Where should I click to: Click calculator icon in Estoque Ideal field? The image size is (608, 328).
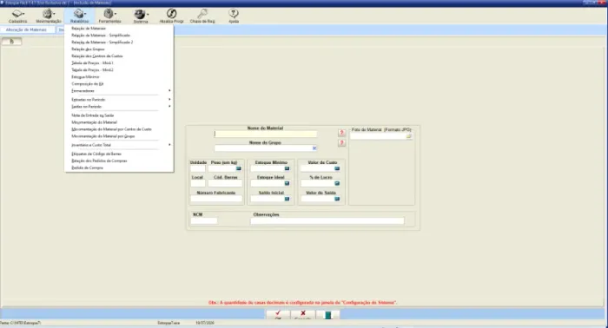[x=287, y=183]
